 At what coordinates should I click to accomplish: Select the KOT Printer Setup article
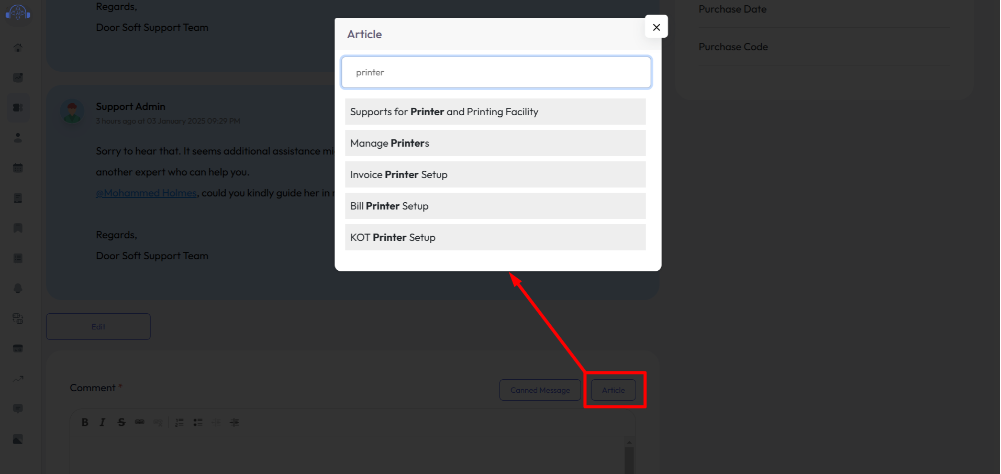[495, 237]
